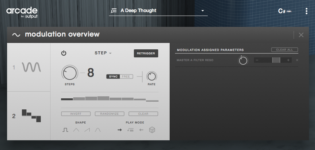Click the Arcade by Output logo
The width and height of the screenshot is (315, 150).
(22, 13)
